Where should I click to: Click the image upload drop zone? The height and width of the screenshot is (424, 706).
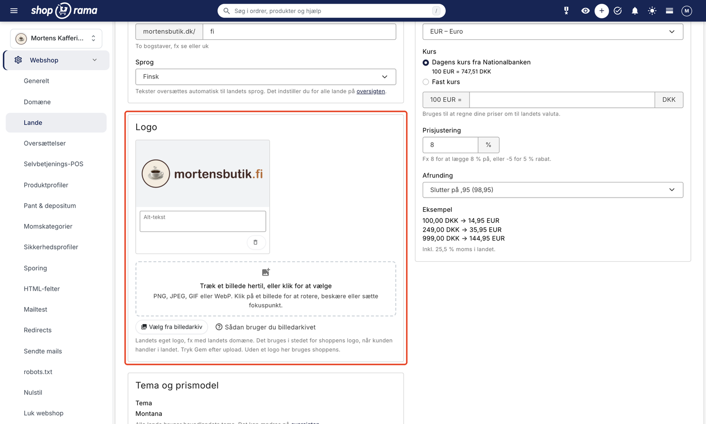click(266, 289)
